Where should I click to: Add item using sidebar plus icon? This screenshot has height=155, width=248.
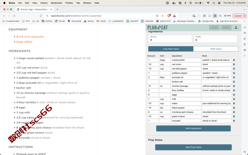point(245,56)
